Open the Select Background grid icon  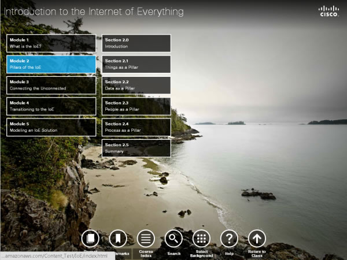pos(201,239)
